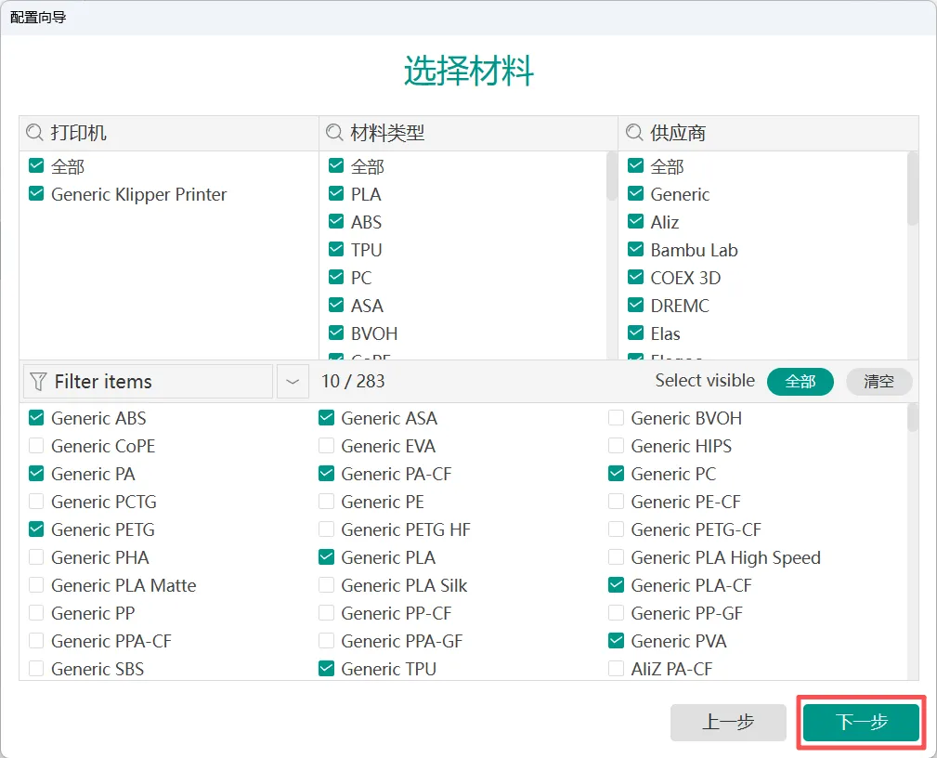Screen dimensions: 937x758
Task: Check Generic PETG HF filament
Action: 326,529
